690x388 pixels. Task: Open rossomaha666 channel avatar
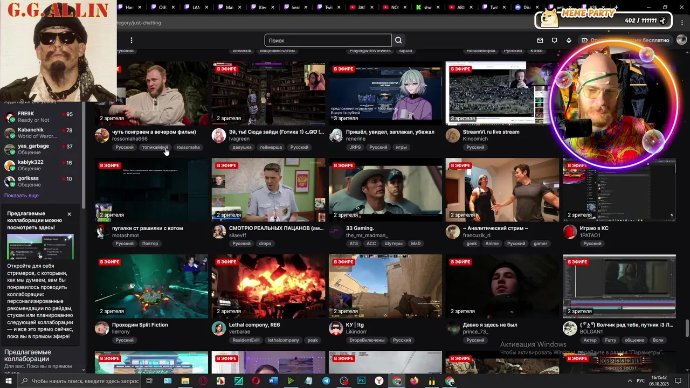102,135
